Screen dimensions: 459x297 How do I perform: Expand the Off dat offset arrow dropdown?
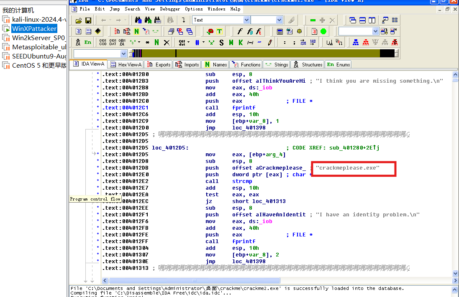189,42
